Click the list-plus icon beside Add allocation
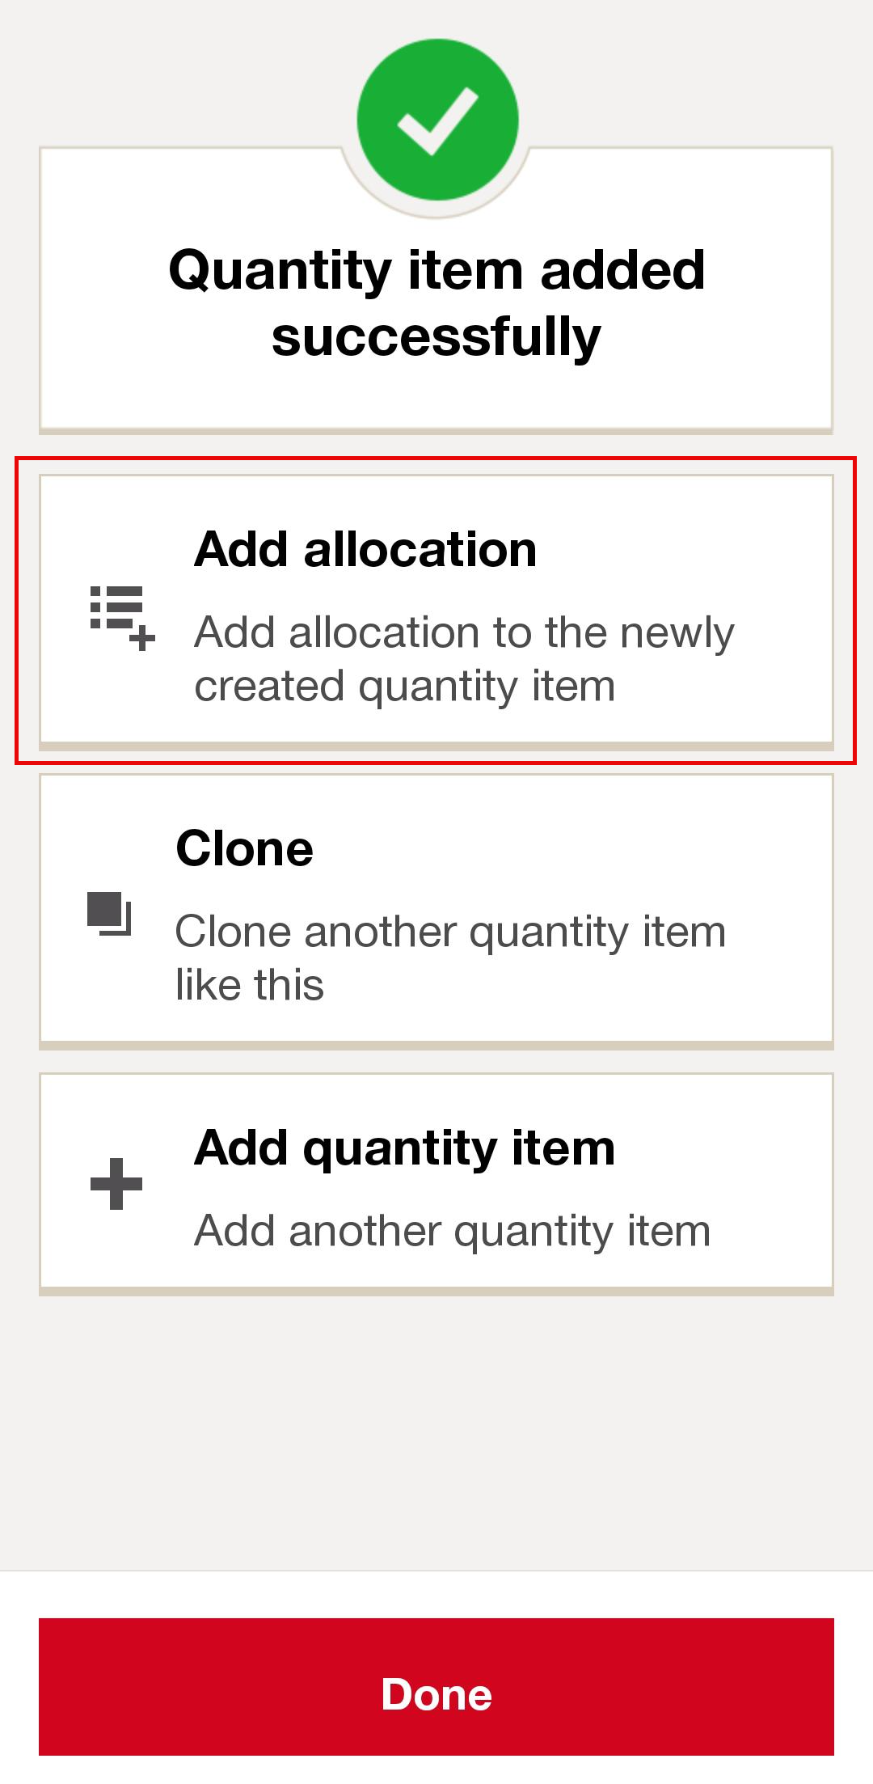 coord(121,618)
